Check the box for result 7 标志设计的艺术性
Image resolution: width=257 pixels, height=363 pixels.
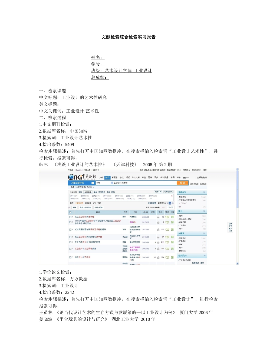(70, 257)
